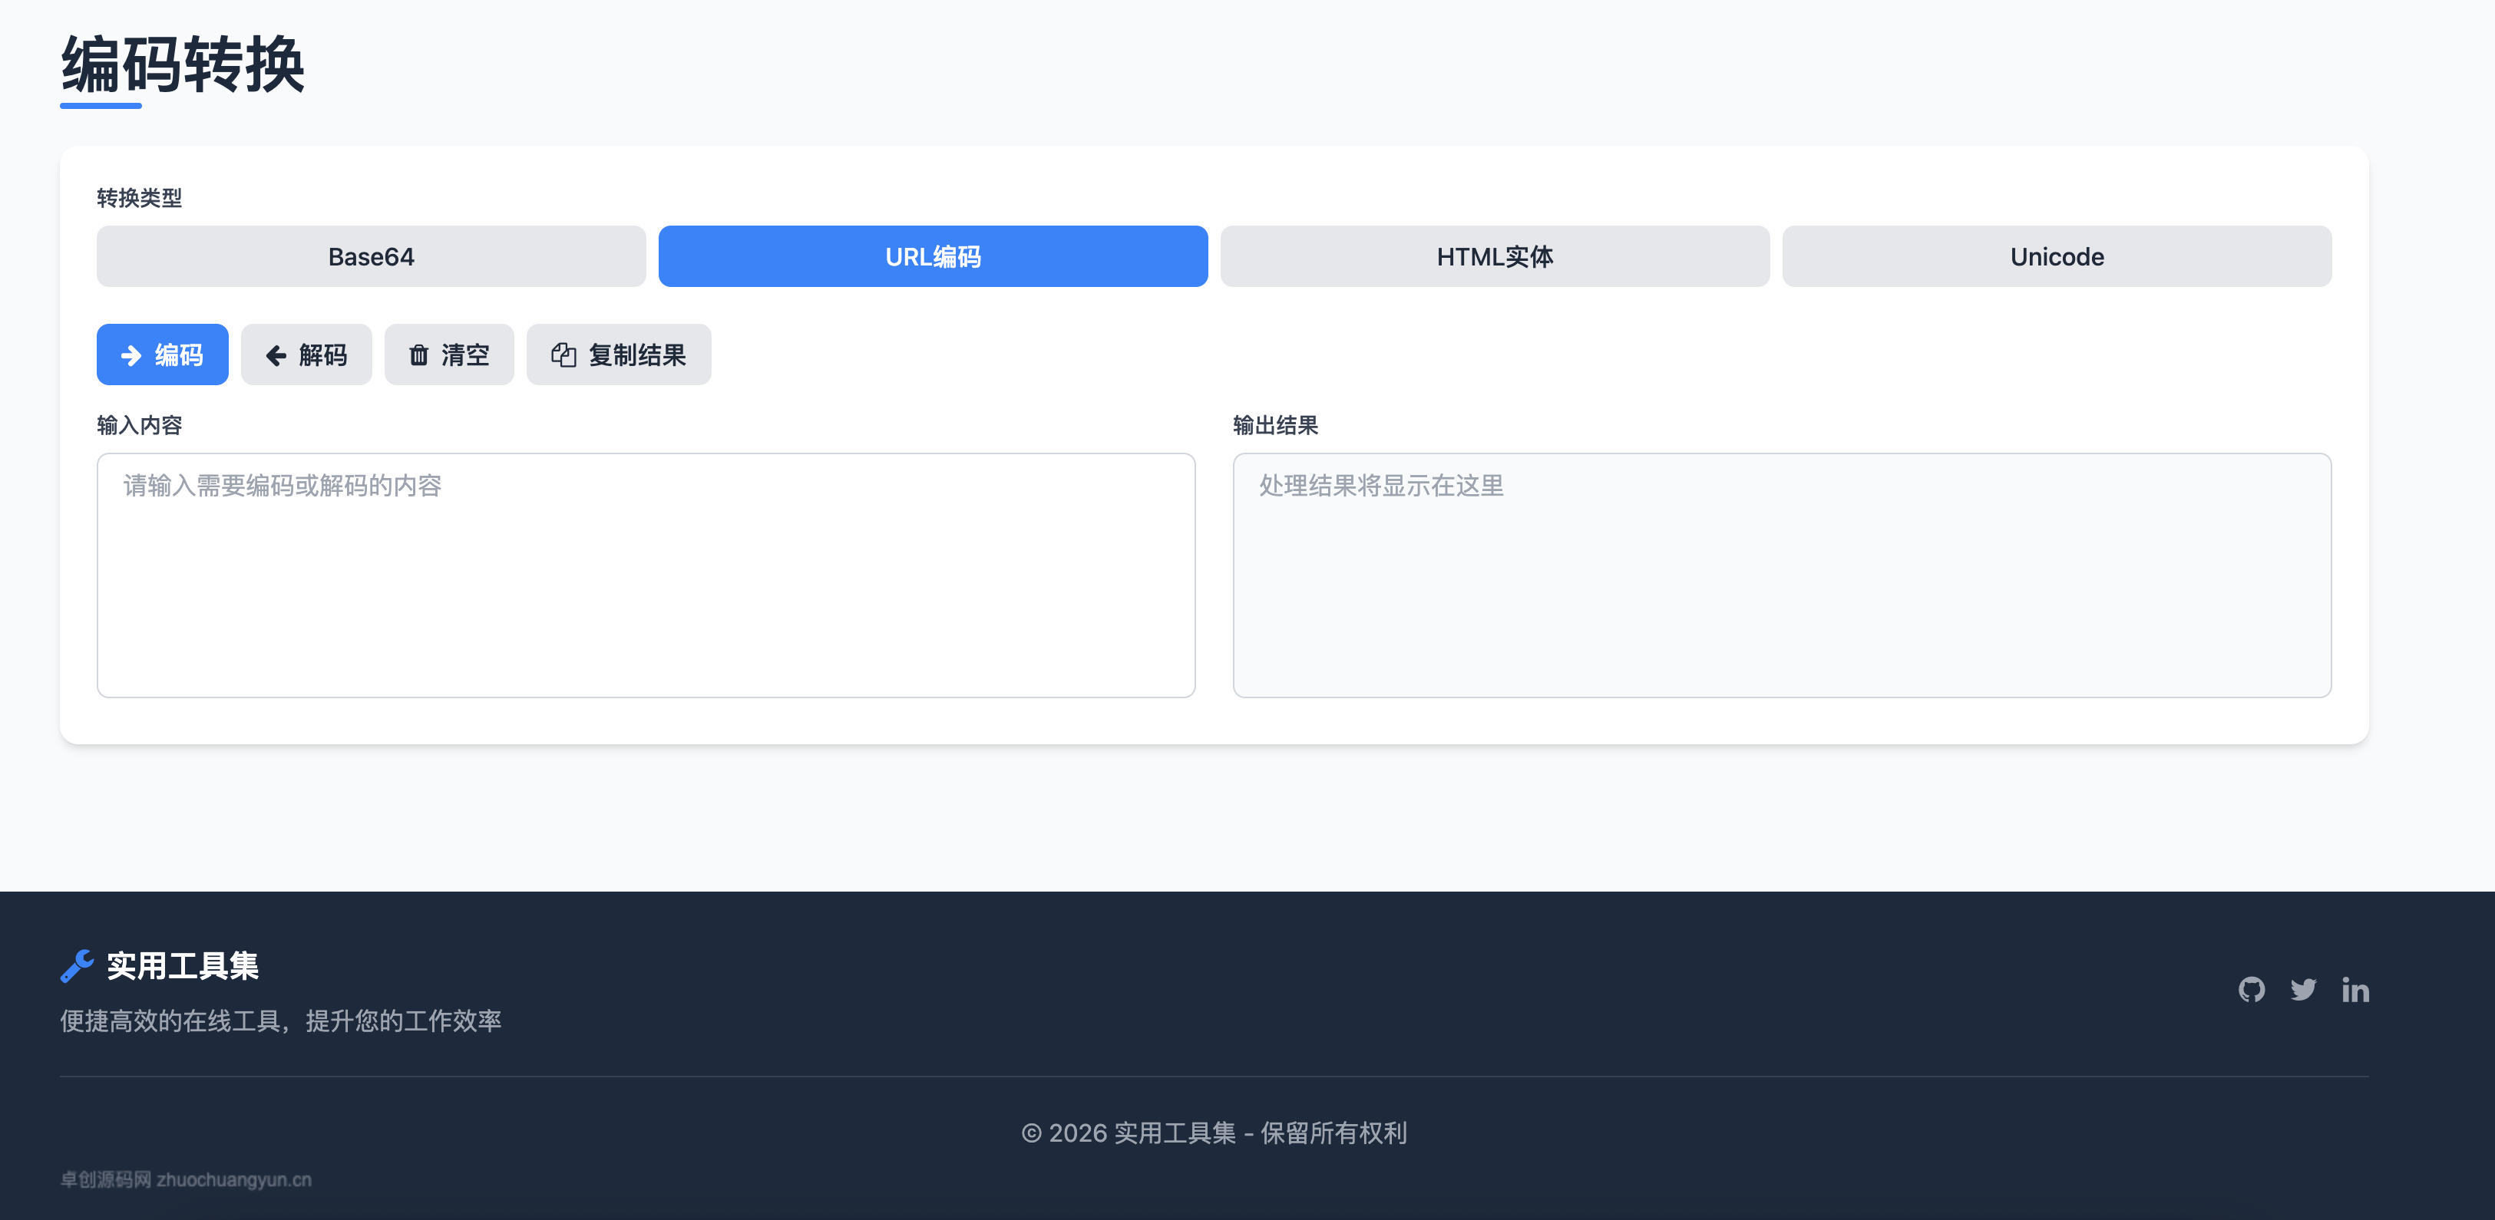
Task: Open the Twitter icon in footer
Action: click(2303, 990)
